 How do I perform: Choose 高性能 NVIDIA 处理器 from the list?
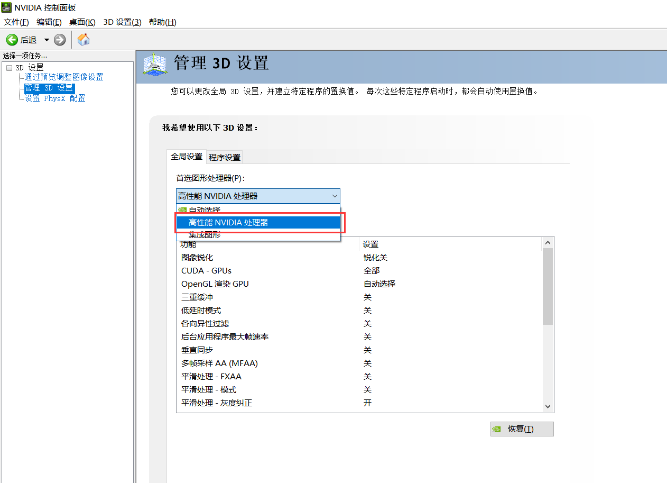[x=258, y=223]
